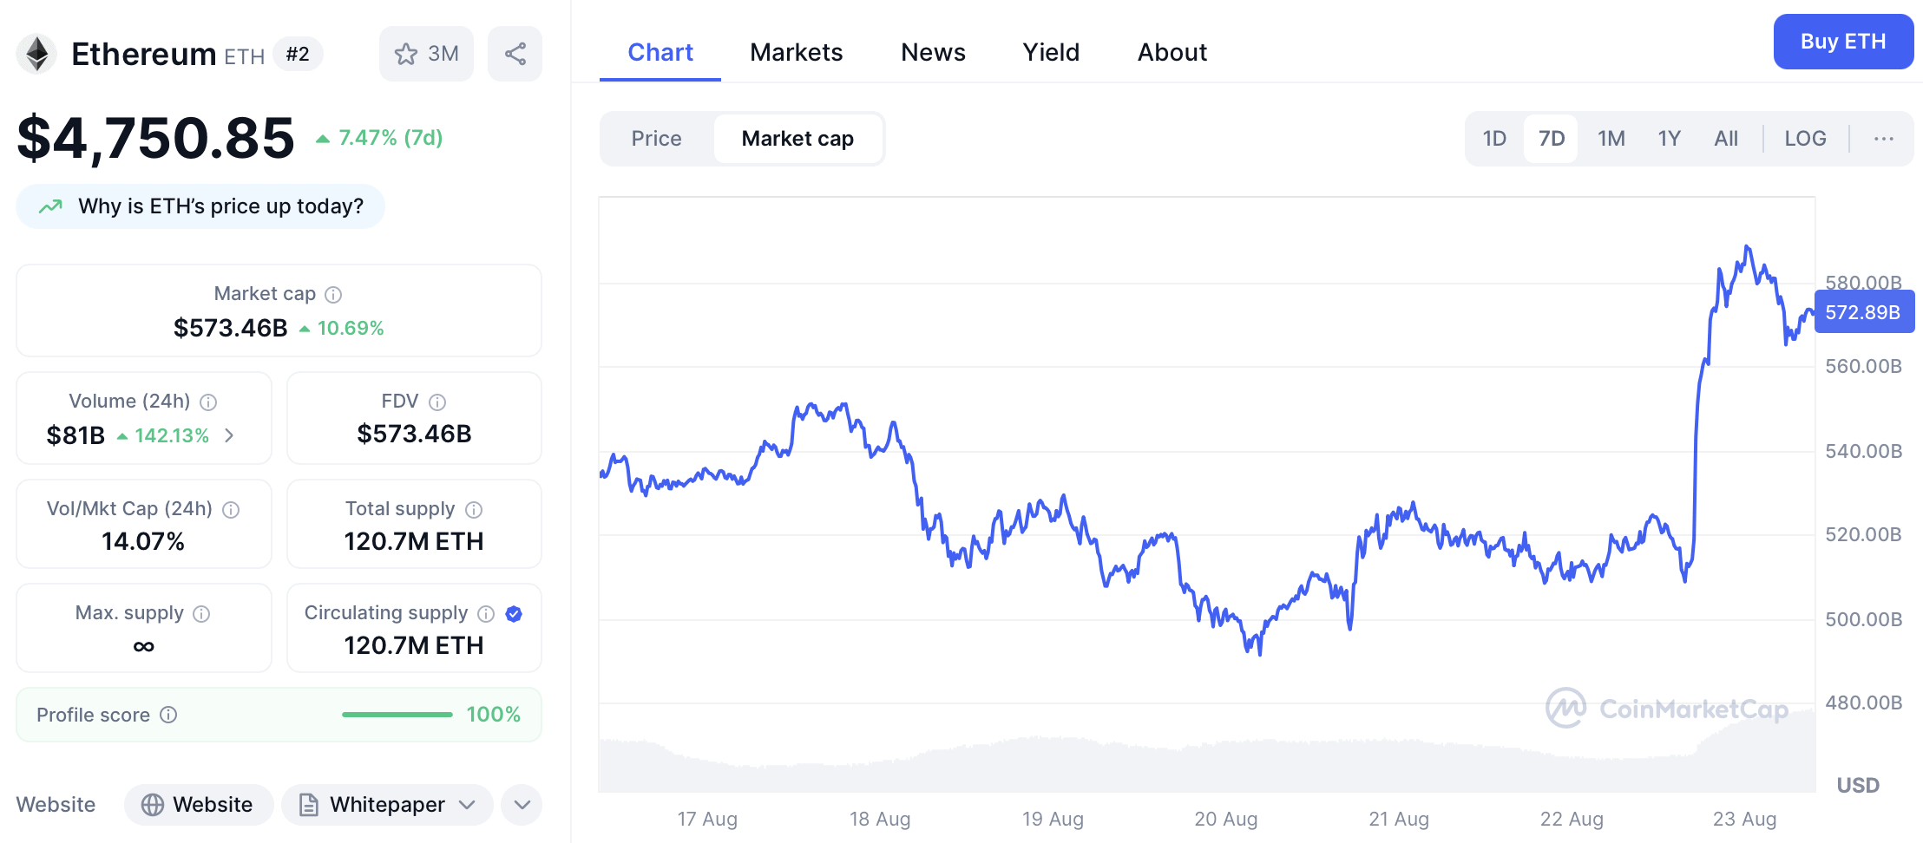Toggle LOG scale on chart

tap(1805, 139)
